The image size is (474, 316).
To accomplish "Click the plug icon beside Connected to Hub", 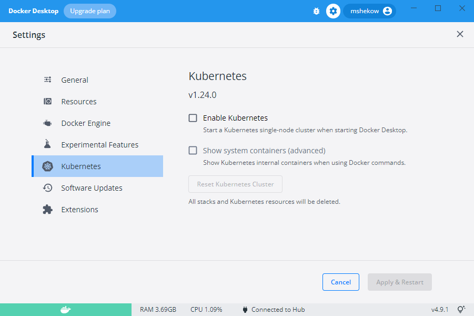I will 245,310.
